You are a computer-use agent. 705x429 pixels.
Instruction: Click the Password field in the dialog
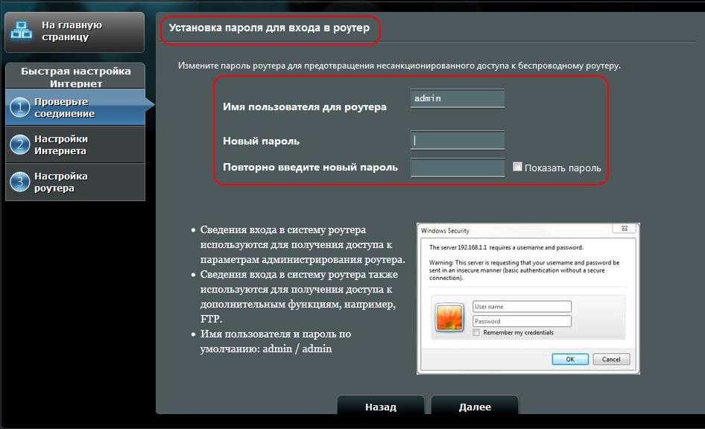[522, 321]
